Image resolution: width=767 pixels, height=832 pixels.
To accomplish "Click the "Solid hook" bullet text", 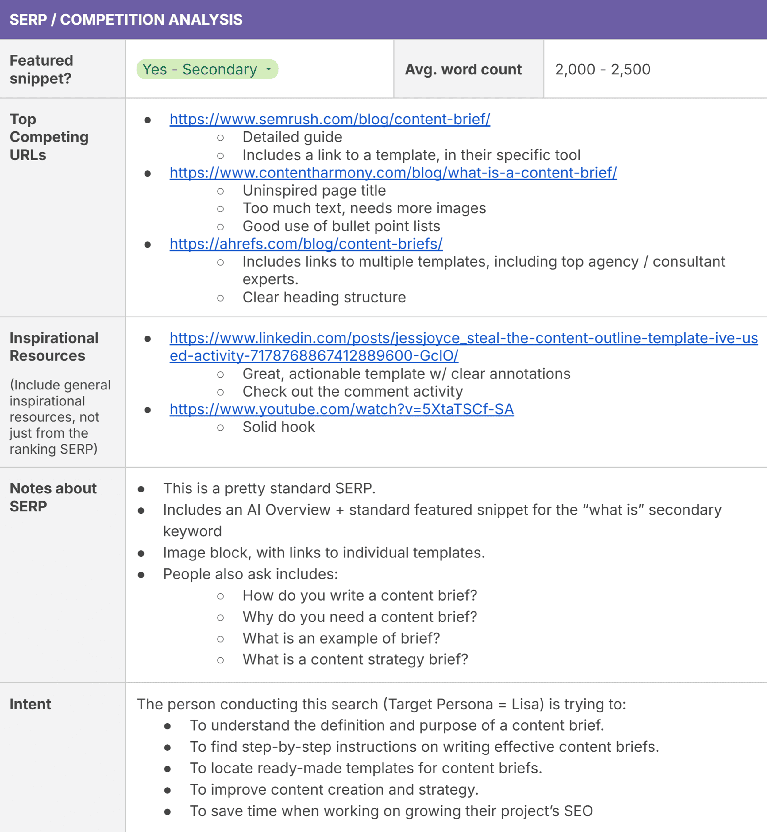I will pyautogui.click(x=279, y=427).
